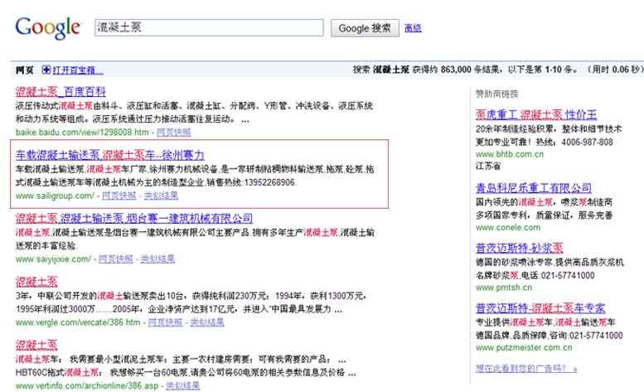
Task: Click the plus icon beside 打开百宝箱
Action: pyautogui.click(x=46, y=70)
